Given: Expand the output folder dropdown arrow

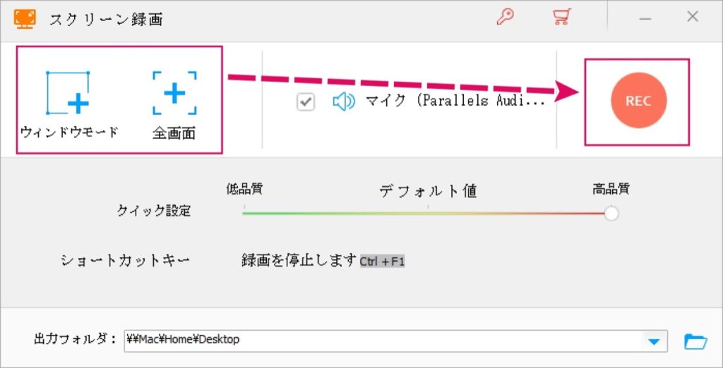Looking at the screenshot, I should (654, 341).
